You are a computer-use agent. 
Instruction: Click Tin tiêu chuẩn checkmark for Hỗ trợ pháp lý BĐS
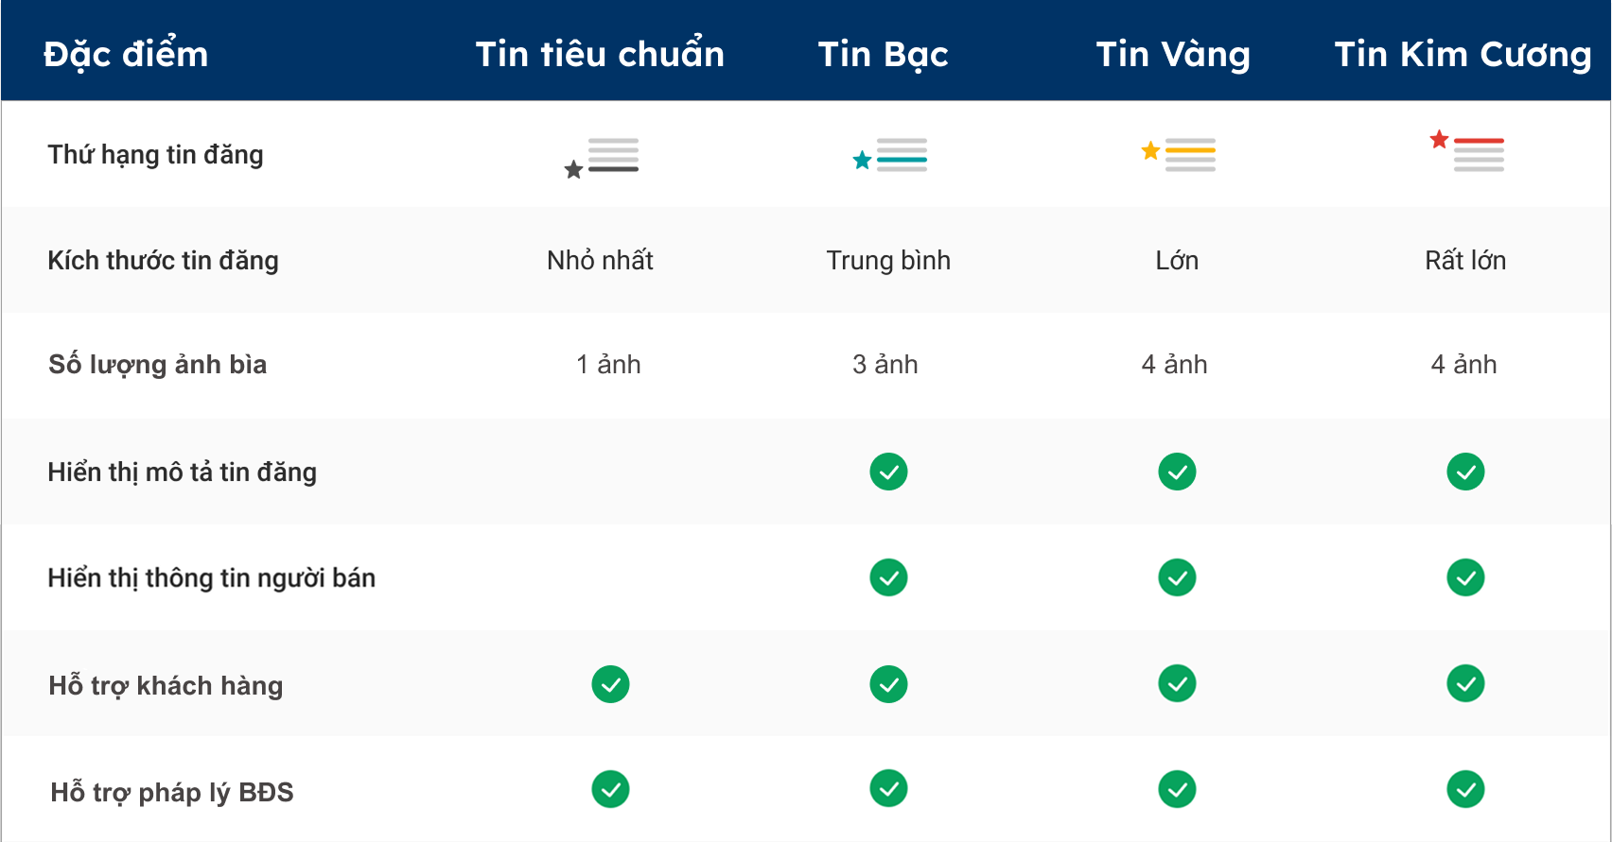click(x=610, y=789)
